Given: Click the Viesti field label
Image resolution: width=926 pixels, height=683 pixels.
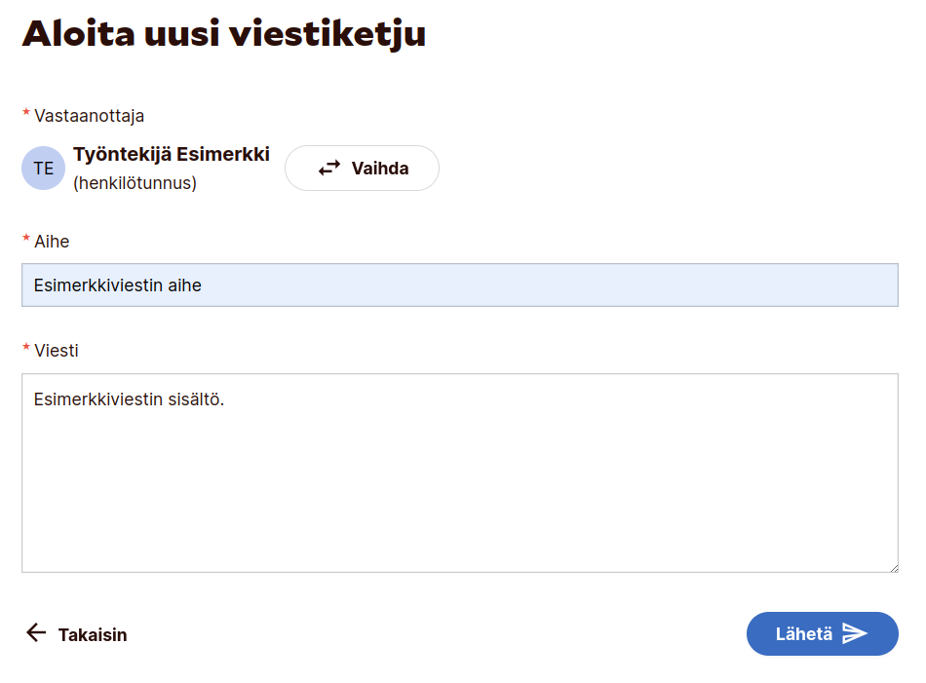Looking at the screenshot, I should (57, 351).
